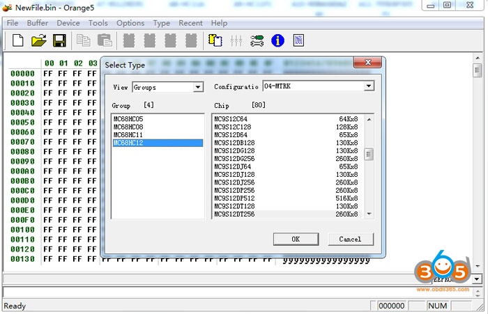Click the hex editor scrollbar down arrow

click(x=477, y=267)
